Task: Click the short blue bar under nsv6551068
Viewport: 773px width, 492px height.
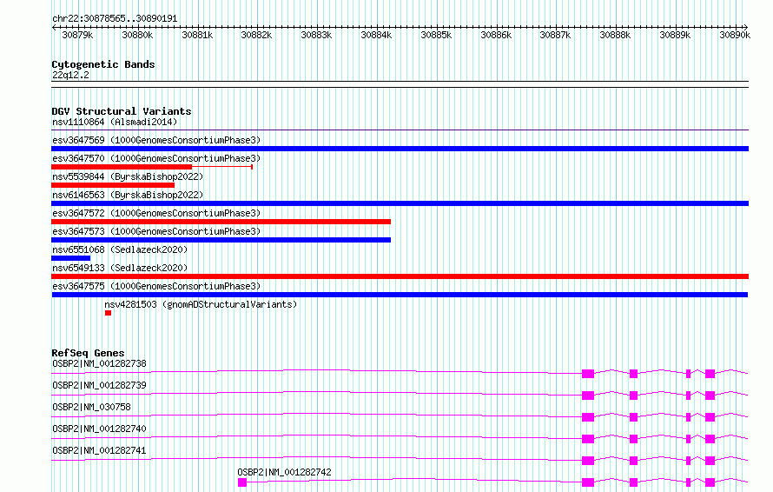Action: pos(71,258)
